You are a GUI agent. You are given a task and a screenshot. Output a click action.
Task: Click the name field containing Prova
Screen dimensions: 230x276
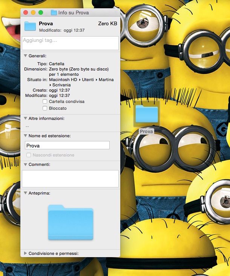pyautogui.click(x=67, y=146)
